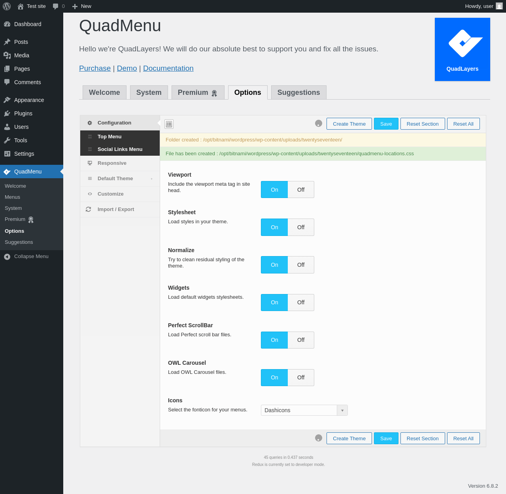Image resolution: width=506 pixels, height=494 pixels.
Task: Turn Widgets option Off
Action: coord(301,302)
